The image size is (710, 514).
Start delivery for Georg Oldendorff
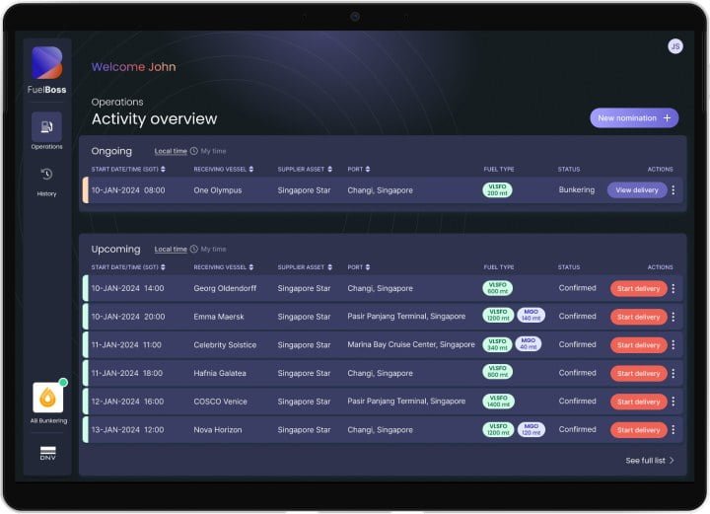638,289
